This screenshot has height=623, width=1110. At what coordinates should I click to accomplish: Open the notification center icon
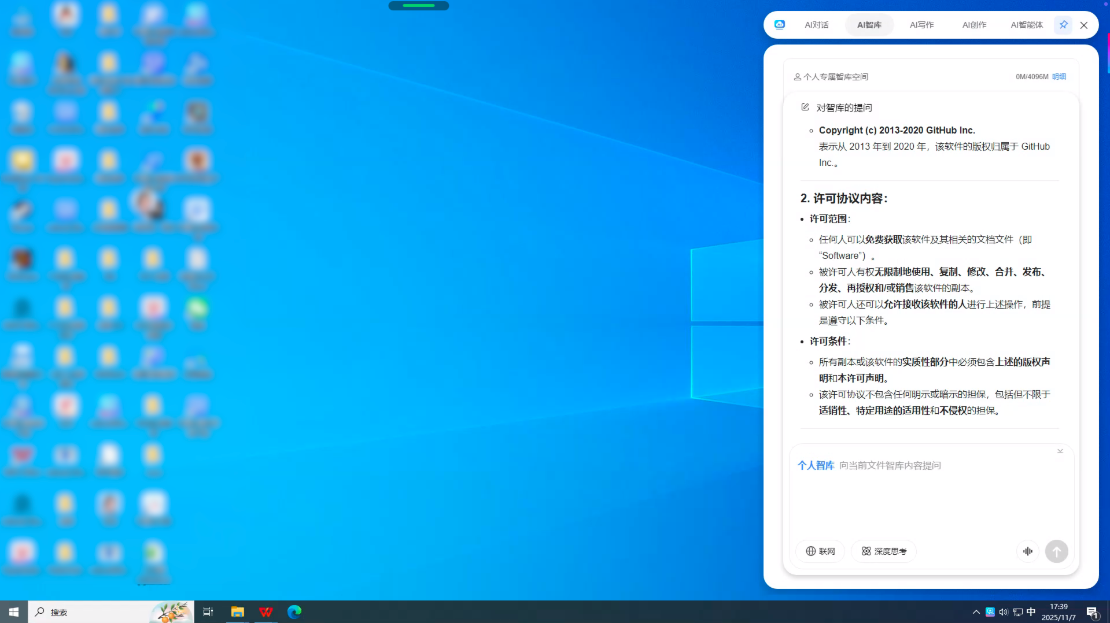[1092, 612]
